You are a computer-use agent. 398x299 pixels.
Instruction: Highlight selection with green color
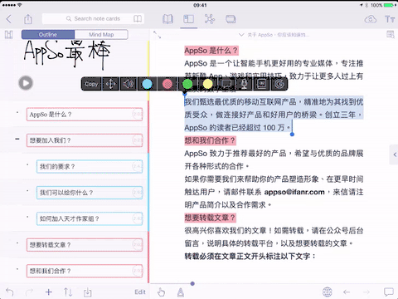pos(187,84)
